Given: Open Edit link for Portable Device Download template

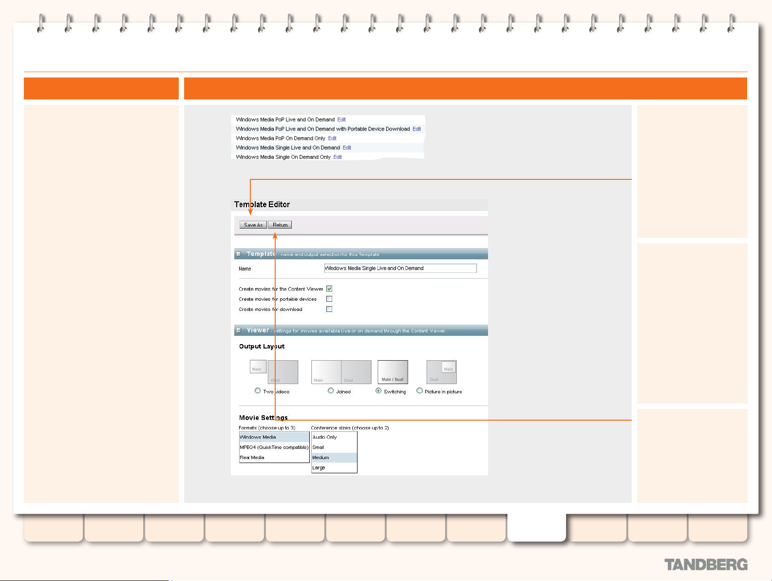Looking at the screenshot, I should pos(417,129).
